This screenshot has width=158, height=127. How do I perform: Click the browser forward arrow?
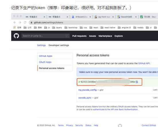tap(20, 23)
